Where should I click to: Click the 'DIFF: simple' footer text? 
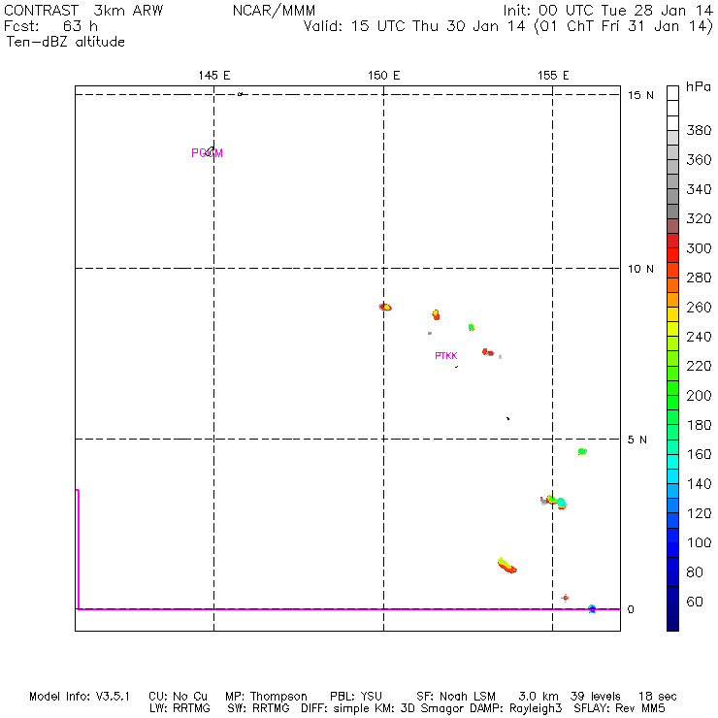[x=337, y=709]
